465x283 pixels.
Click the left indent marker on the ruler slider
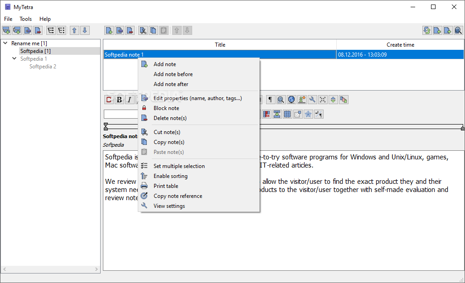click(x=106, y=127)
